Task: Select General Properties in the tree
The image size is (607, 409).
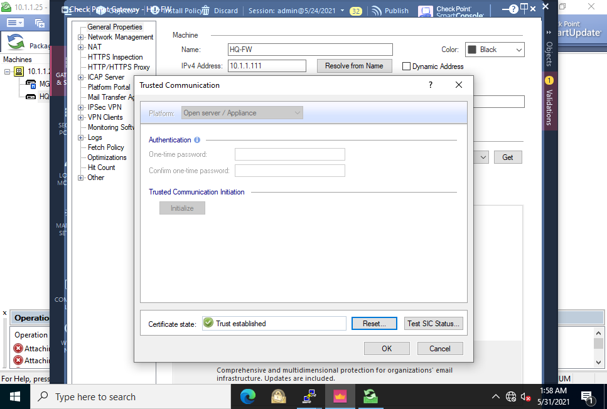Action: pos(115,27)
